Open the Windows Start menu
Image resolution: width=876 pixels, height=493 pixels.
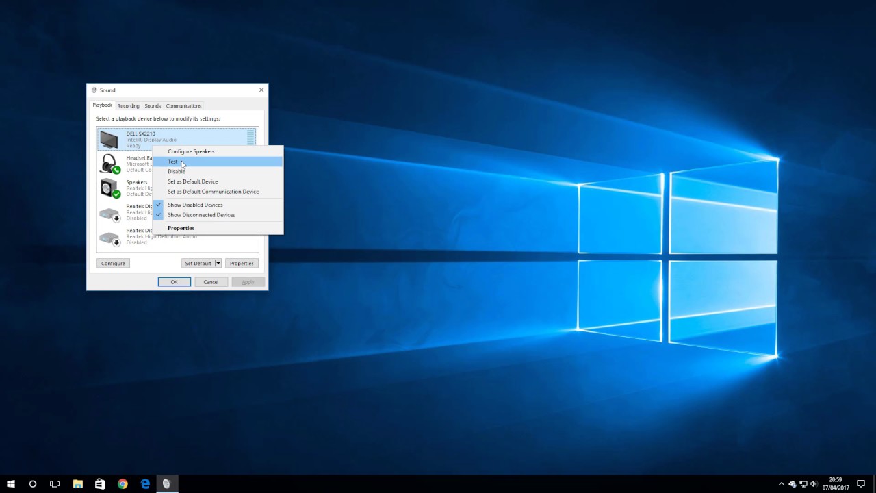pyautogui.click(x=11, y=484)
